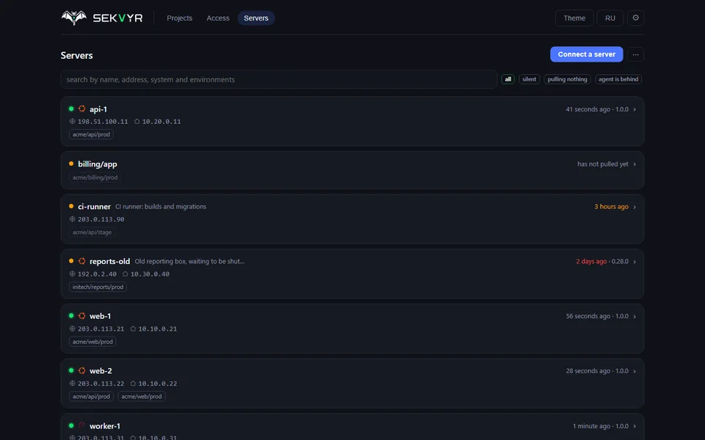Open the worker-1 server name
Viewport: 705px width, 440px height.
(x=105, y=425)
